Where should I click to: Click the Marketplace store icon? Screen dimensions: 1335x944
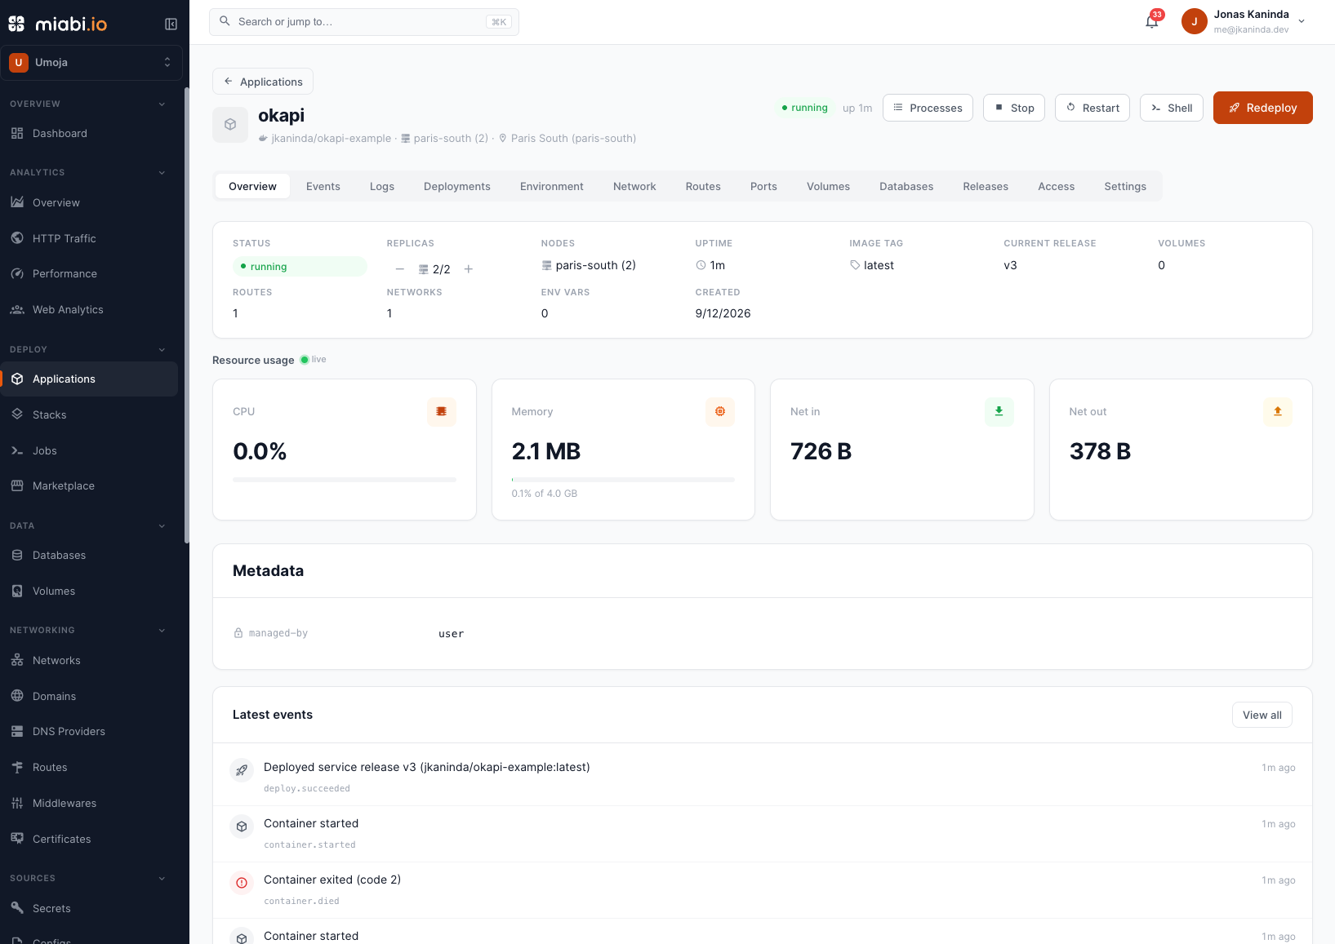[x=17, y=485]
